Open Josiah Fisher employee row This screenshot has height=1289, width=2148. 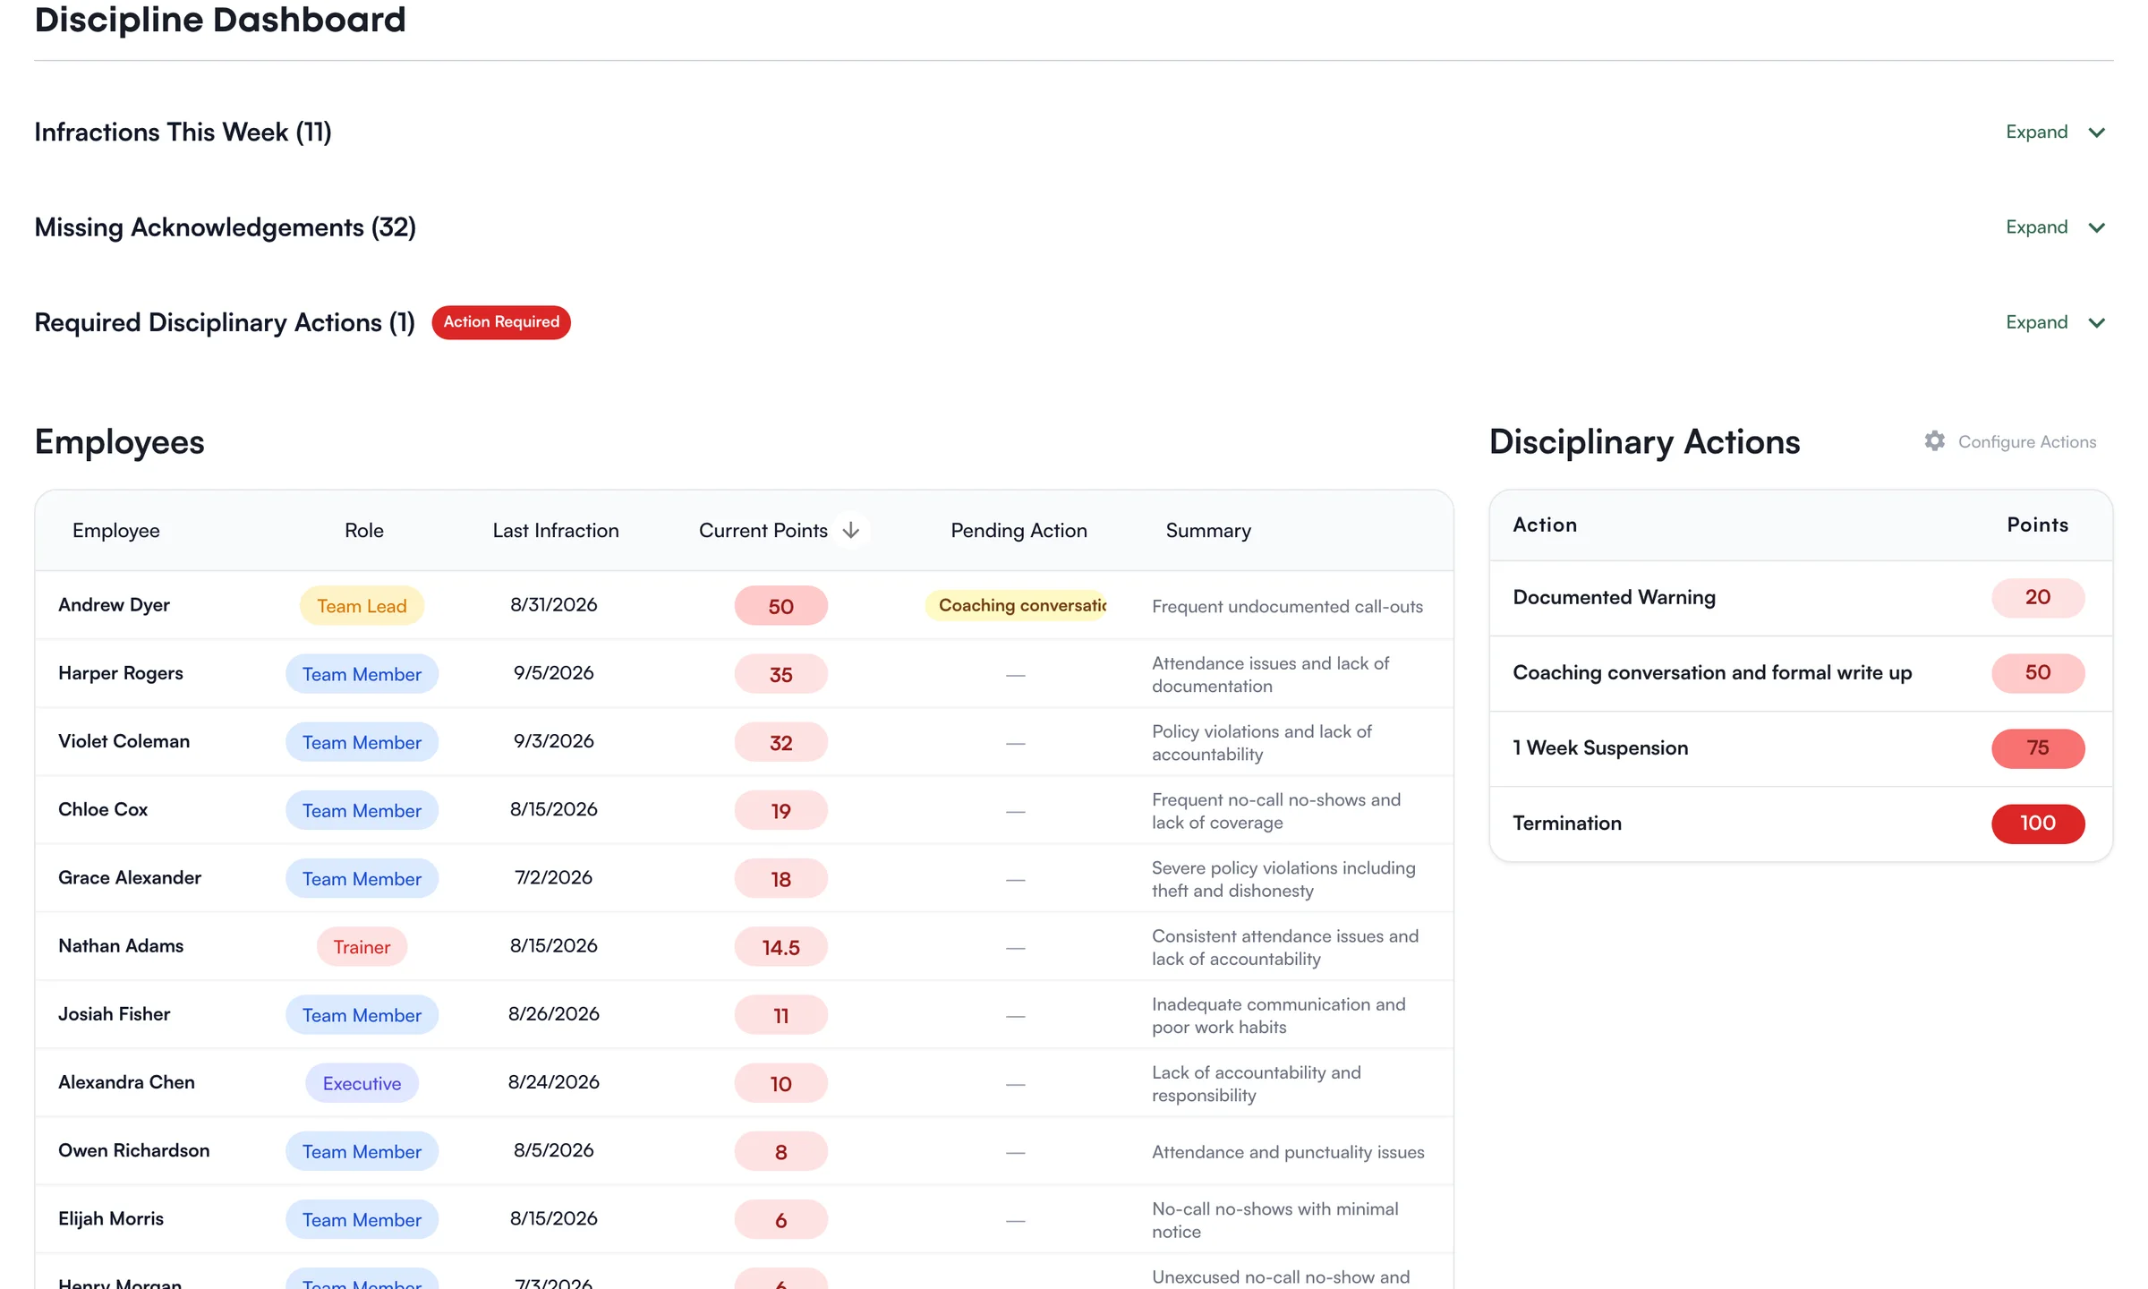click(x=744, y=1015)
